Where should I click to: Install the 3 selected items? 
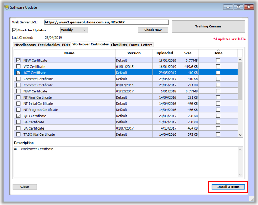point(228,187)
